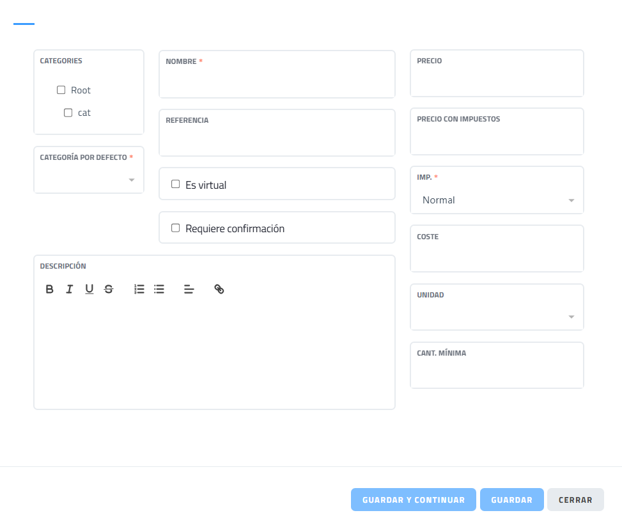Check the Root category checkbox
The height and width of the screenshot is (529, 622).
[61, 90]
